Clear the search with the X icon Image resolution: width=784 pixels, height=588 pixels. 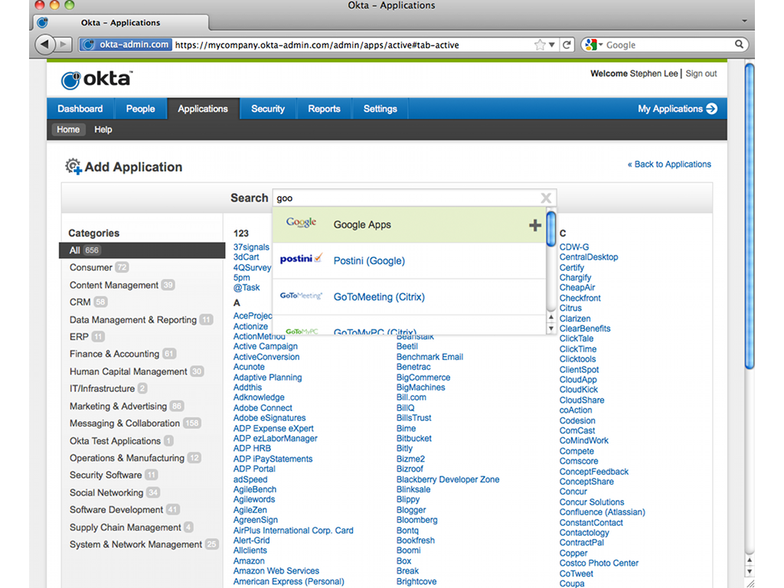tap(546, 198)
